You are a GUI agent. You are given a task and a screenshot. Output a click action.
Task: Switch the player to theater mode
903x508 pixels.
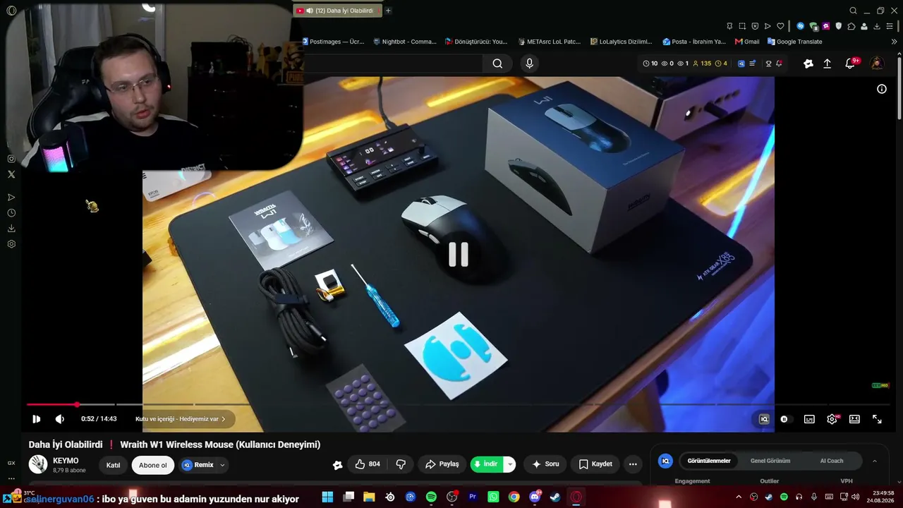pos(854,419)
